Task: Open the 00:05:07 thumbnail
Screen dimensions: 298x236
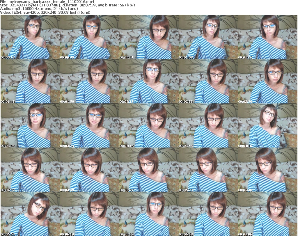Action: pos(149,170)
